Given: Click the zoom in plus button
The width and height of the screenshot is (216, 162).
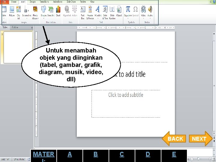Looking at the screenshot, I should [x=210, y=159].
